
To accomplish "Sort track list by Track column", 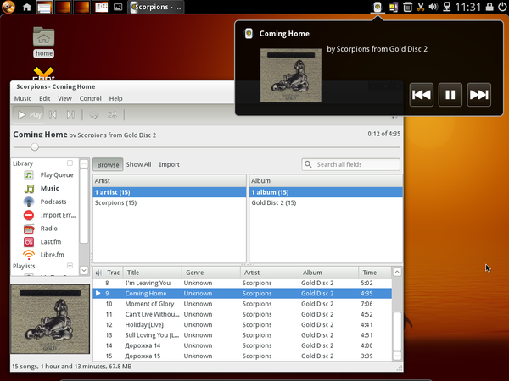I will coord(114,273).
